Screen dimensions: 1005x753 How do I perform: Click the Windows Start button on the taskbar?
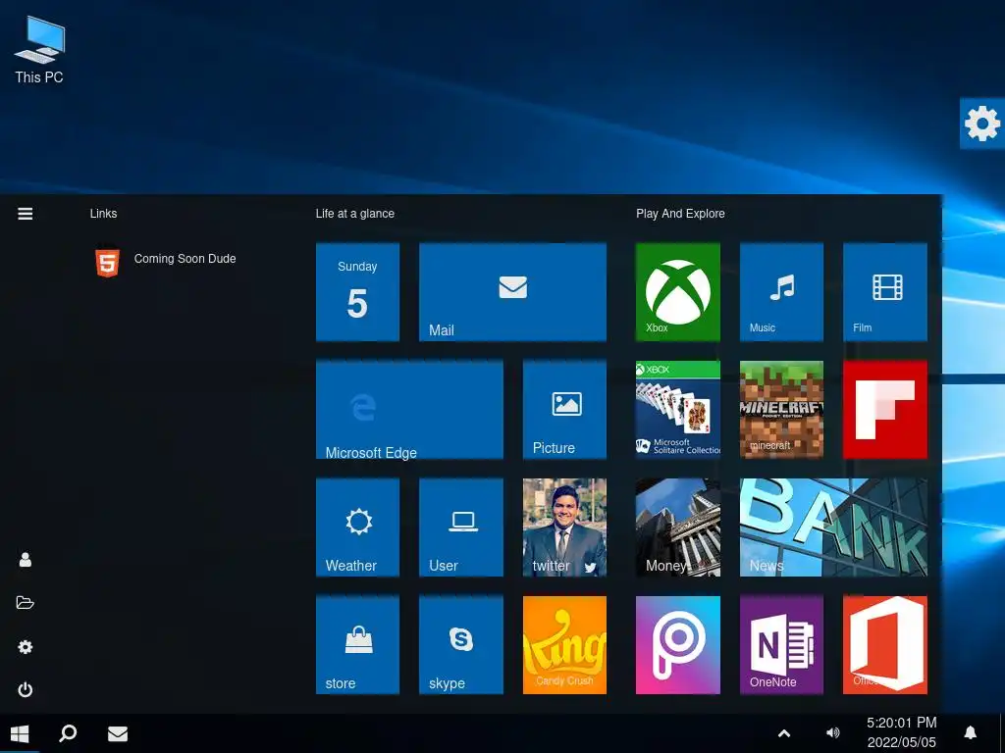(20, 733)
